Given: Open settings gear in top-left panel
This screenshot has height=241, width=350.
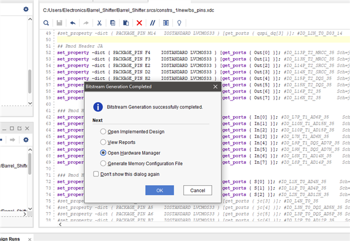Looking at the screenshot, I should pyautogui.click(x=25, y=10).
